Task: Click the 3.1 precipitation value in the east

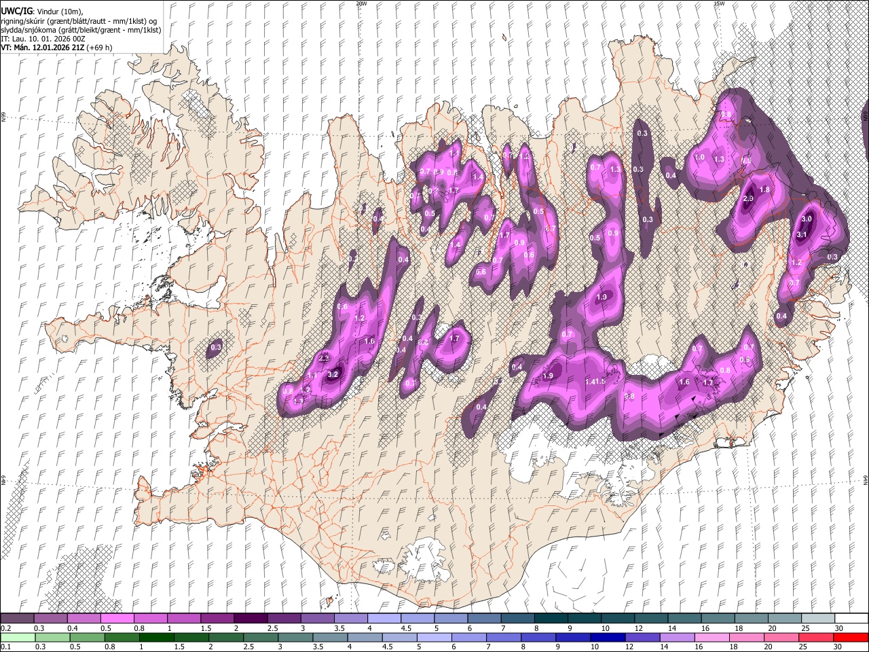Action: tap(801, 235)
